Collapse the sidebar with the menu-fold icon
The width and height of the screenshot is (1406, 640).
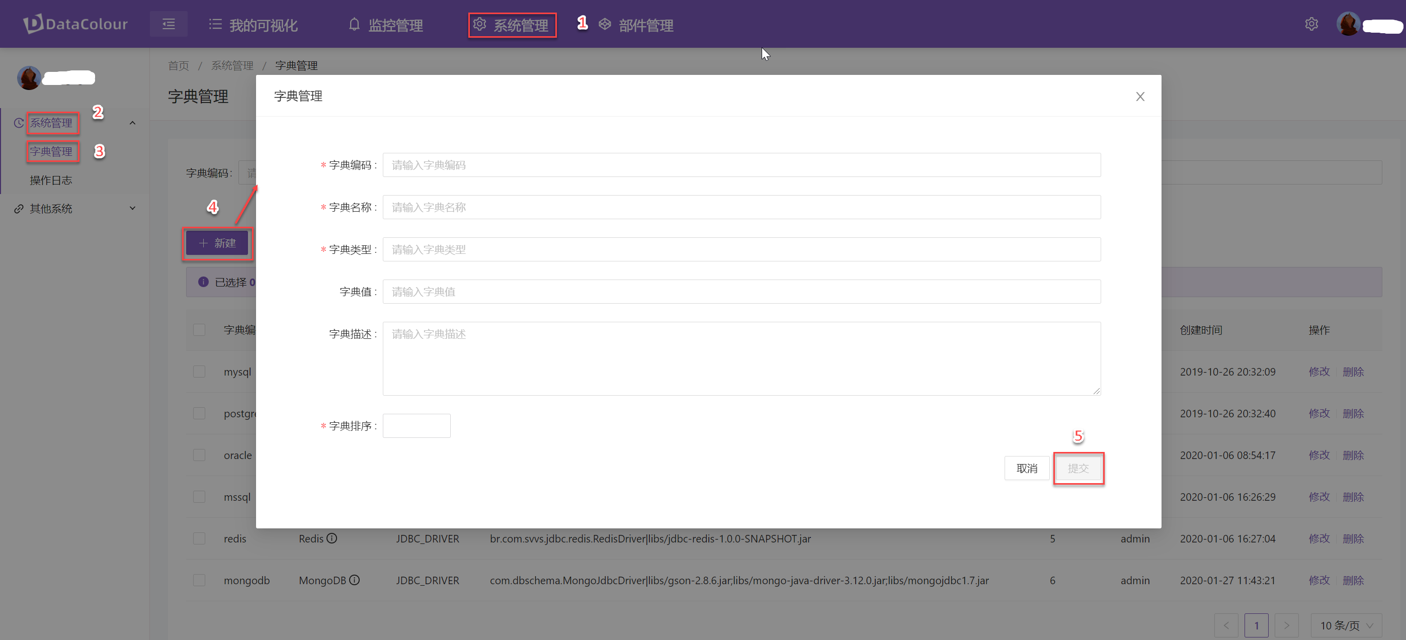[169, 24]
